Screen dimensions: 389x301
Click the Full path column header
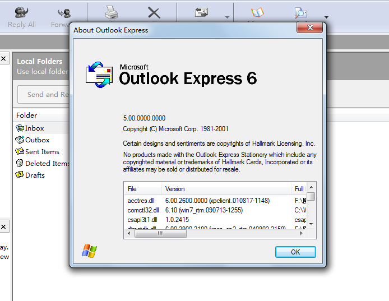click(x=299, y=189)
